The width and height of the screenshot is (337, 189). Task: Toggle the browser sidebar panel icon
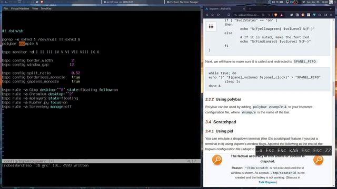325,15
